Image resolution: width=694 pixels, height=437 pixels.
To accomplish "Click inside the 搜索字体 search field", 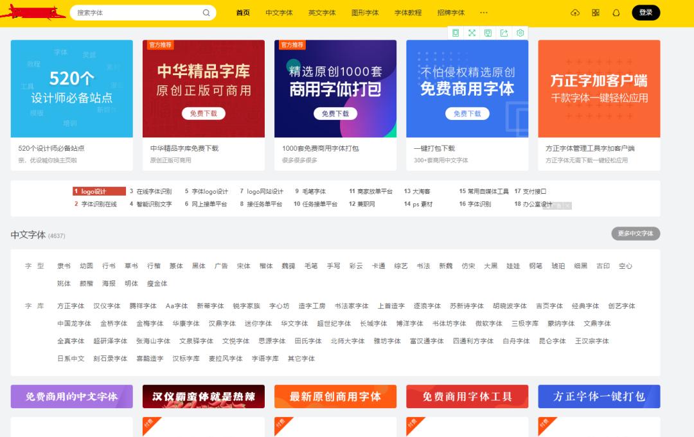I will click(129, 12).
